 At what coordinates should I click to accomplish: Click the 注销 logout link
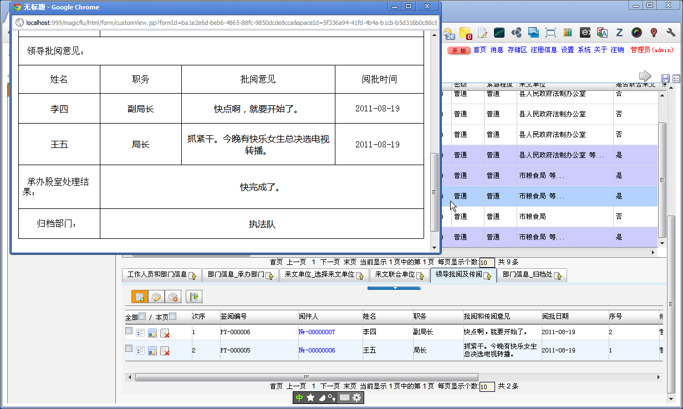coord(617,50)
